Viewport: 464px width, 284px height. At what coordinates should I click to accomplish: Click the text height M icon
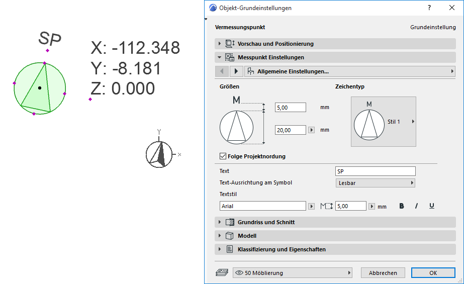pyautogui.click(x=327, y=206)
